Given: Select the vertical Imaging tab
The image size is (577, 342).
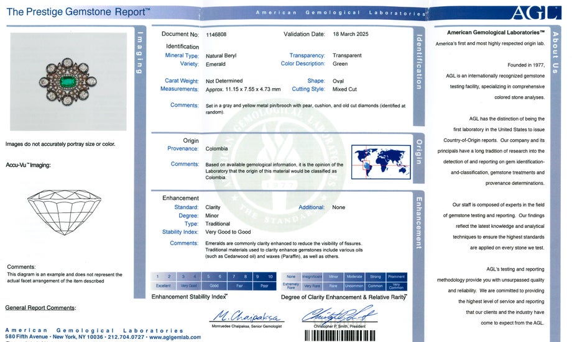Looking at the screenshot, I should pos(139,53).
